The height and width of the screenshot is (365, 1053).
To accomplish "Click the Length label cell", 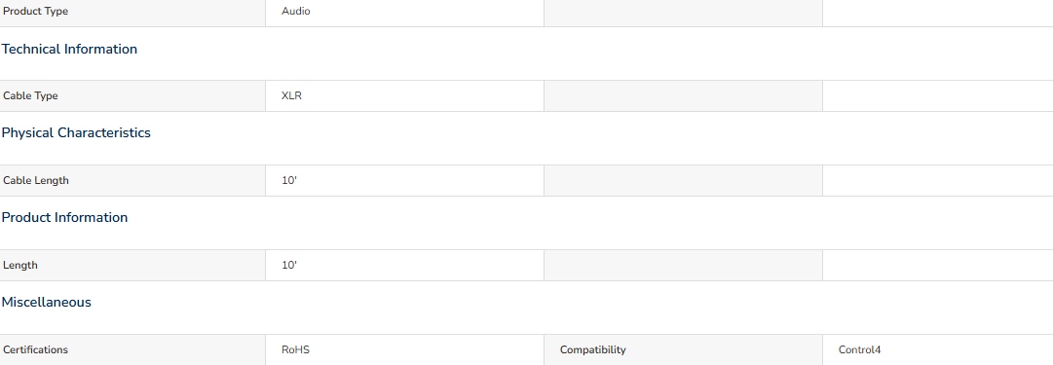I will (x=132, y=265).
